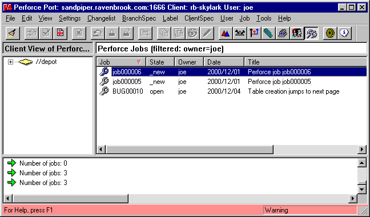Click the 'open' state cell for BUG00010
The width and height of the screenshot is (370, 217).
coord(156,91)
